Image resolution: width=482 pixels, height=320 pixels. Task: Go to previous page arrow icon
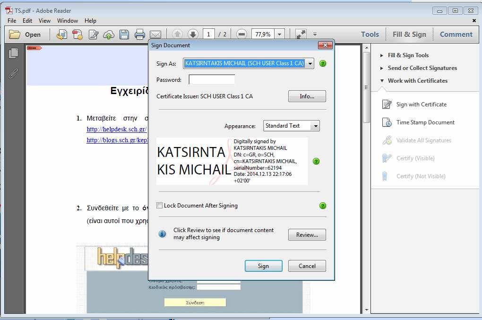click(177, 34)
